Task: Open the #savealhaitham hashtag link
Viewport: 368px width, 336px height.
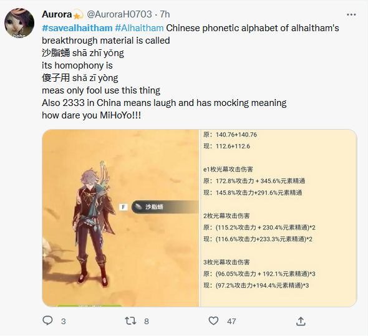Action: click(77, 28)
